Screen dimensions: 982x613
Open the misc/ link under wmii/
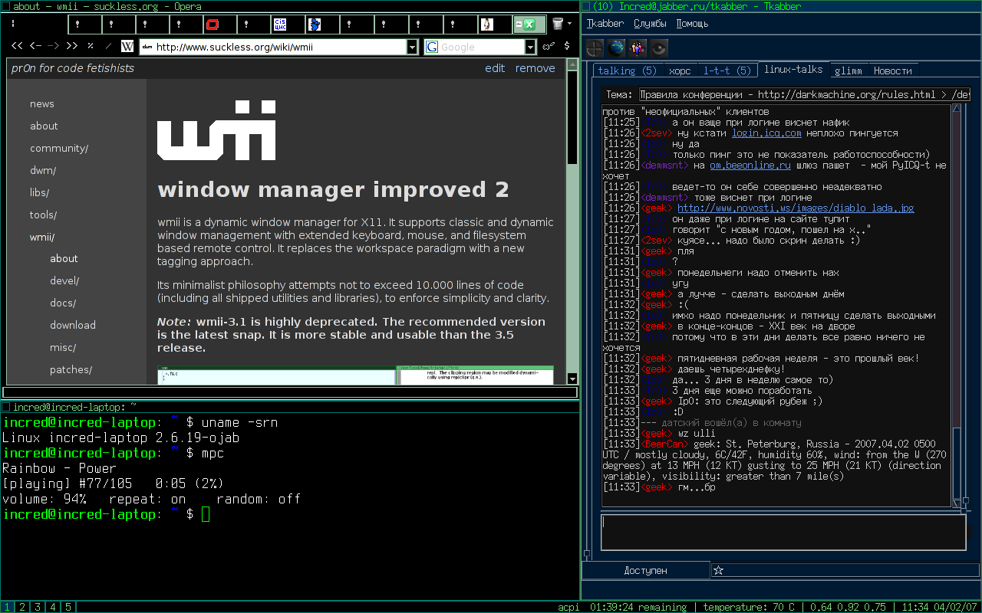pyautogui.click(x=63, y=347)
